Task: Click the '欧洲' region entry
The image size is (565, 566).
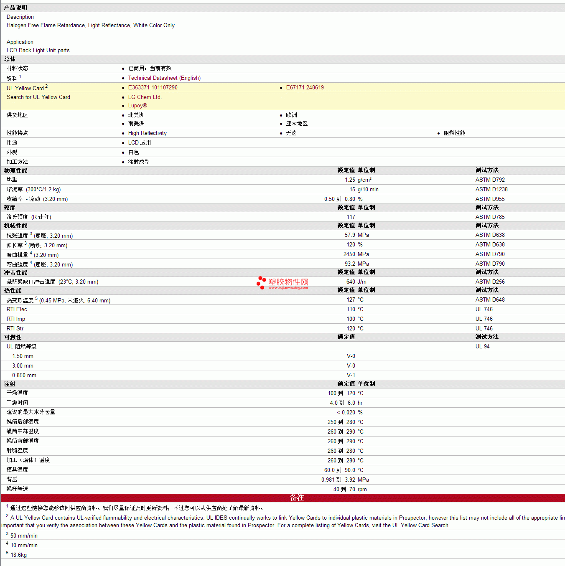Action: pyautogui.click(x=291, y=115)
